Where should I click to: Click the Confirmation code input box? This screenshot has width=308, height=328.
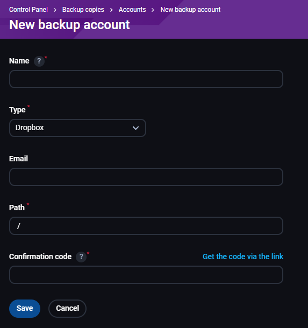pos(146,275)
